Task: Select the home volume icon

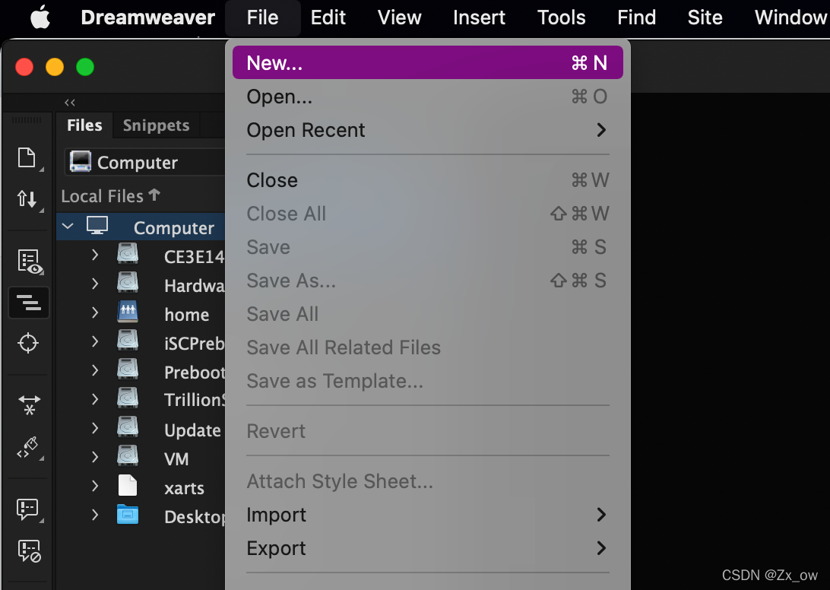Action: 128,312
